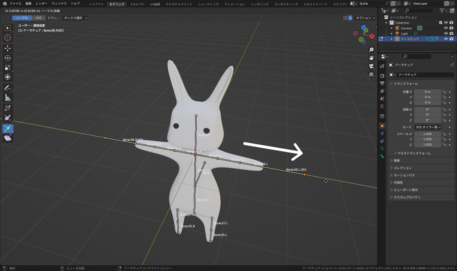Toggle lock on 位置 X field
Image resolution: width=457 pixels, height=271 pixels.
point(444,92)
